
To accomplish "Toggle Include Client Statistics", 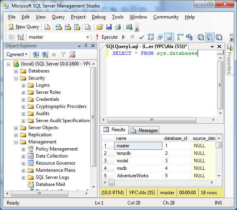I will pyautogui.click(x=189, y=37).
